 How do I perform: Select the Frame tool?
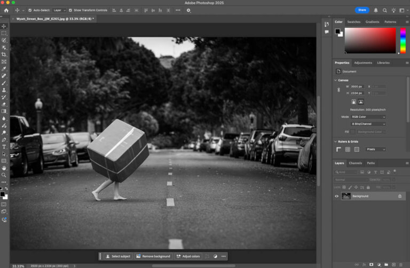point(4,62)
